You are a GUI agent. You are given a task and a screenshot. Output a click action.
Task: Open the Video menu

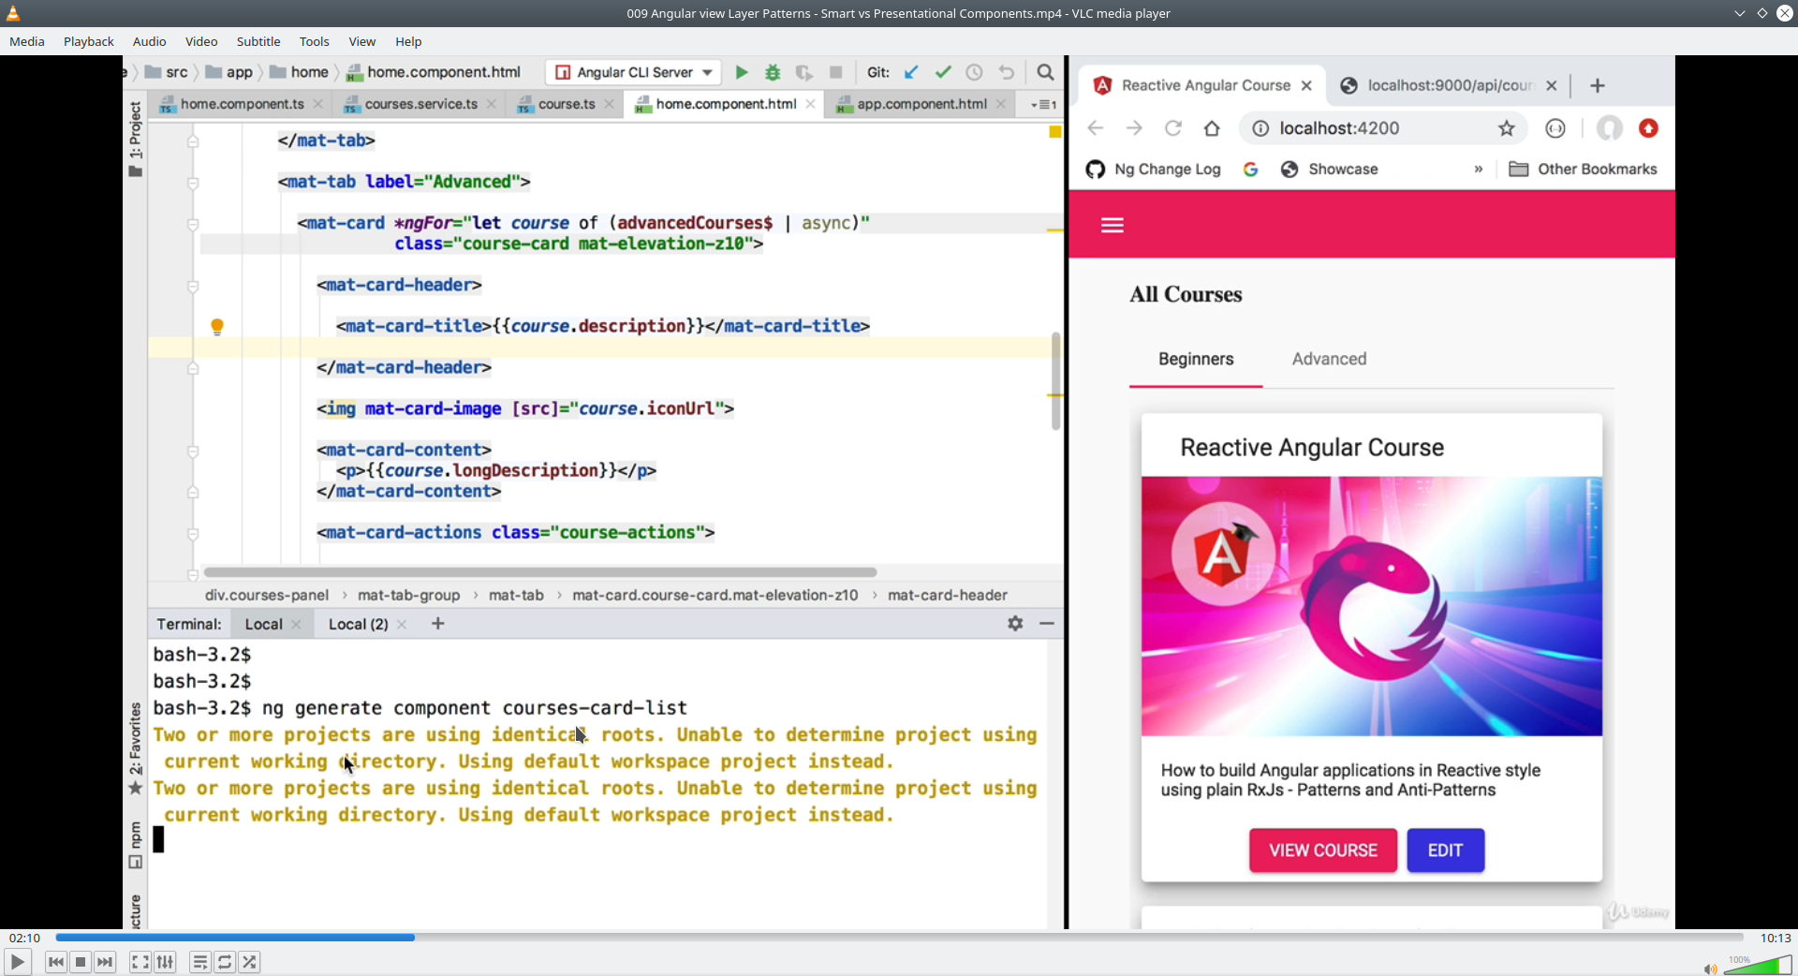[x=201, y=41]
